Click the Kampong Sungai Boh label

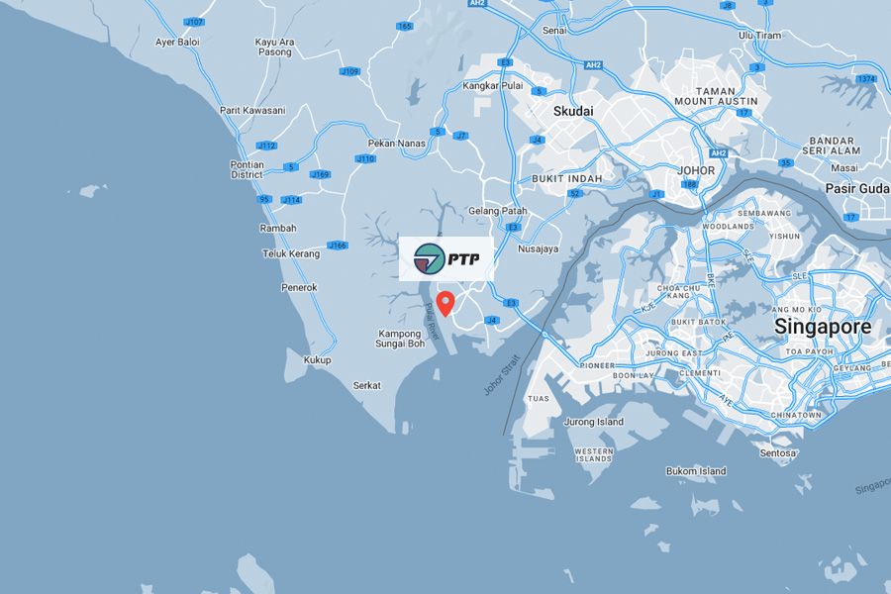tap(400, 339)
